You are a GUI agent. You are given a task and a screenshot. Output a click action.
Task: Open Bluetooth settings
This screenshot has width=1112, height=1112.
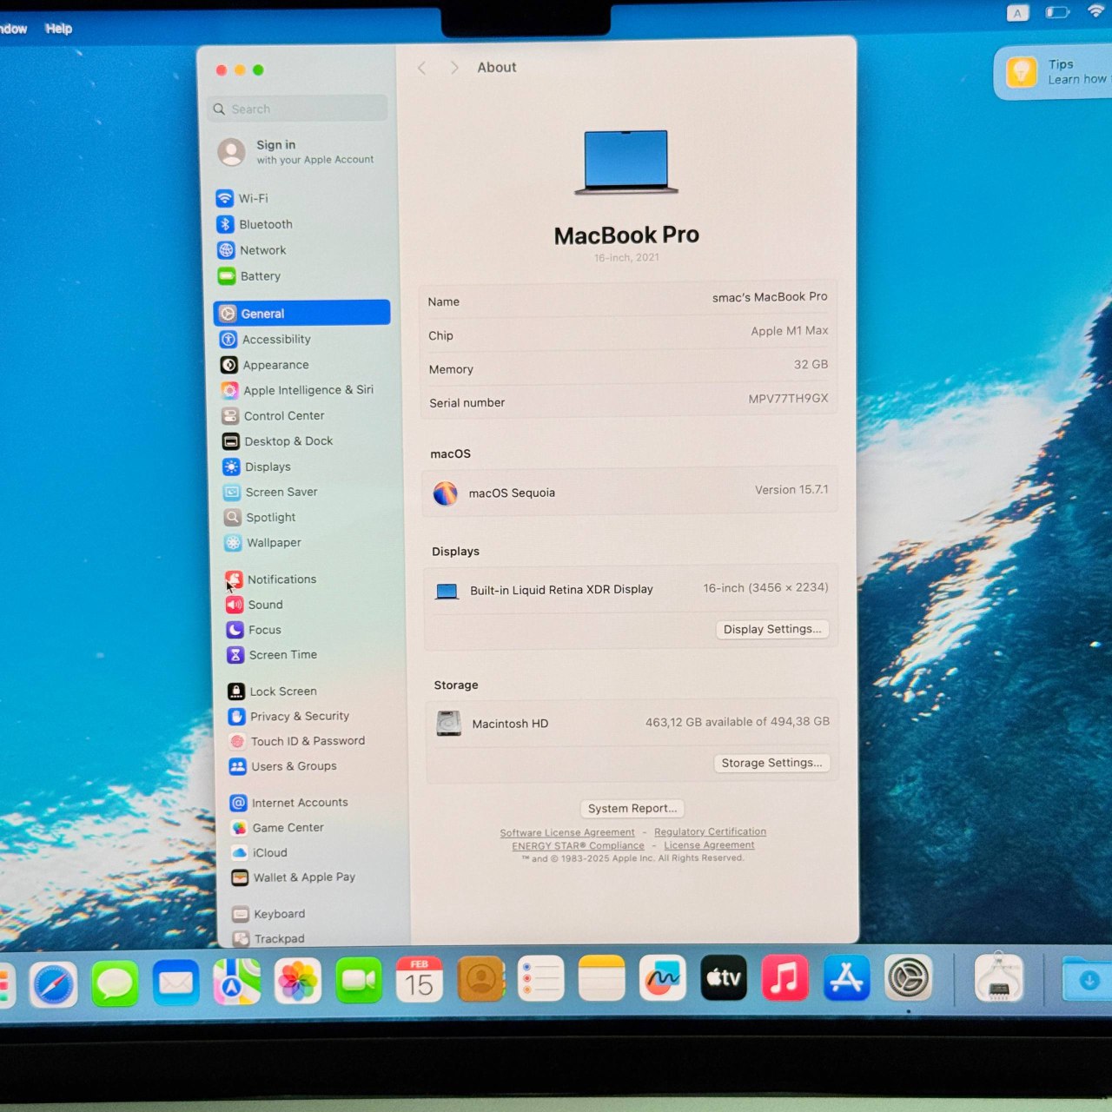click(265, 224)
